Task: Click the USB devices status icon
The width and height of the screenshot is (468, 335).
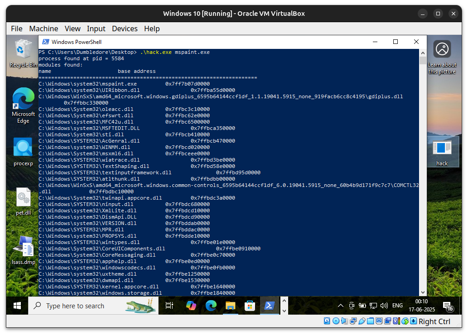Action: [x=362, y=321]
